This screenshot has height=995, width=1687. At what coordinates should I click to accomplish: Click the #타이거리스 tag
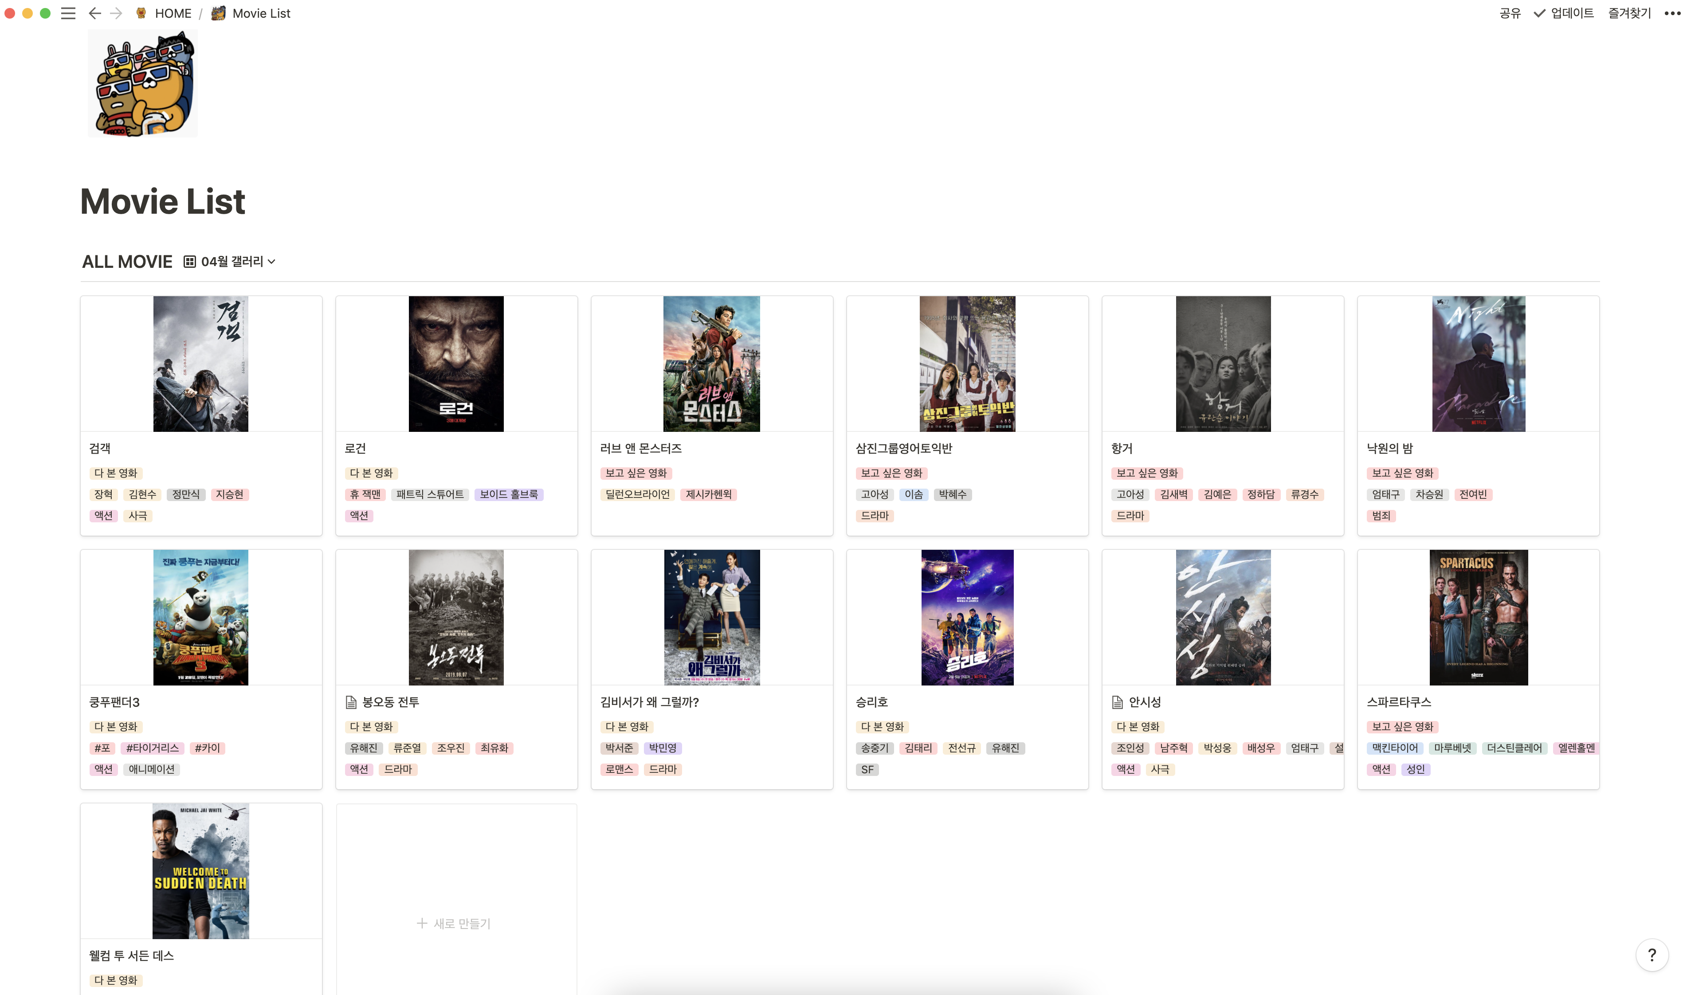152,748
